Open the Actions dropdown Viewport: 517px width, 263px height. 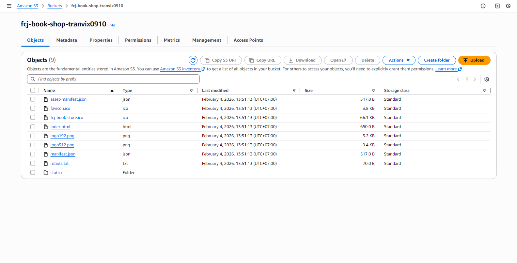(x=399, y=60)
